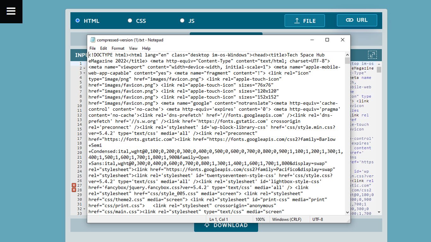Click the Notepad scrollbar up arrow
The height and width of the screenshot is (242, 431).
click(x=347, y=55)
